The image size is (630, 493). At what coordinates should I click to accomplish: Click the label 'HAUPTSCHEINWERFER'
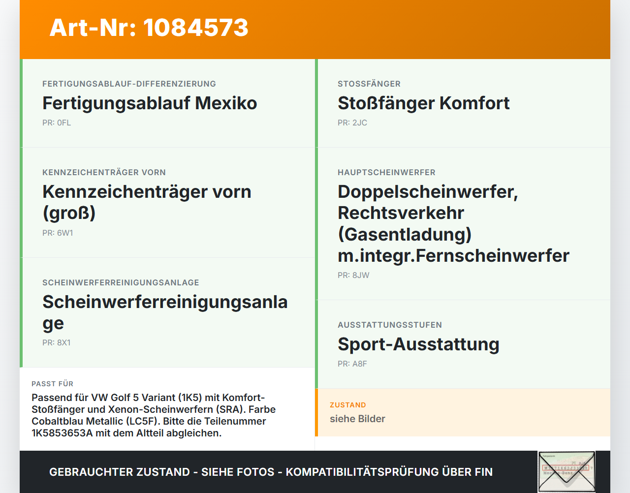[x=386, y=172]
